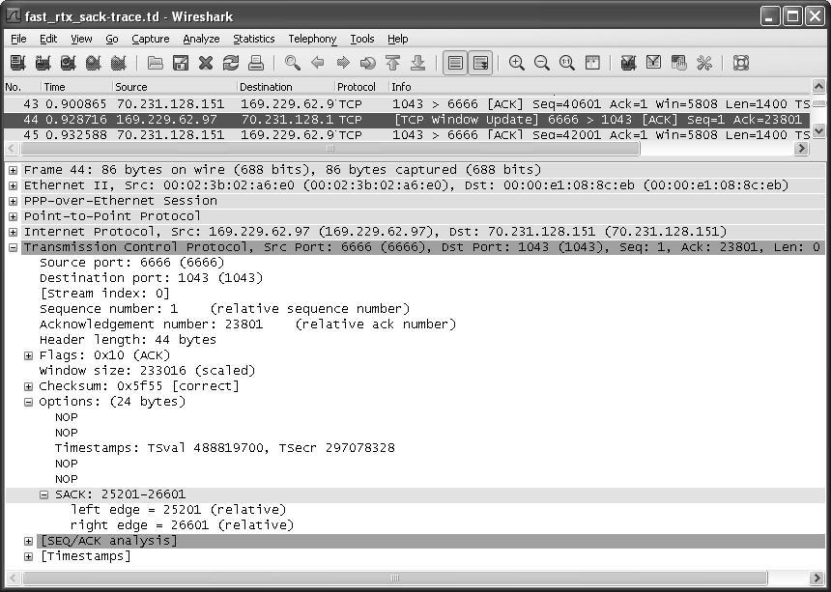Reset zoom to normal size 1:1 icon

coord(566,63)
